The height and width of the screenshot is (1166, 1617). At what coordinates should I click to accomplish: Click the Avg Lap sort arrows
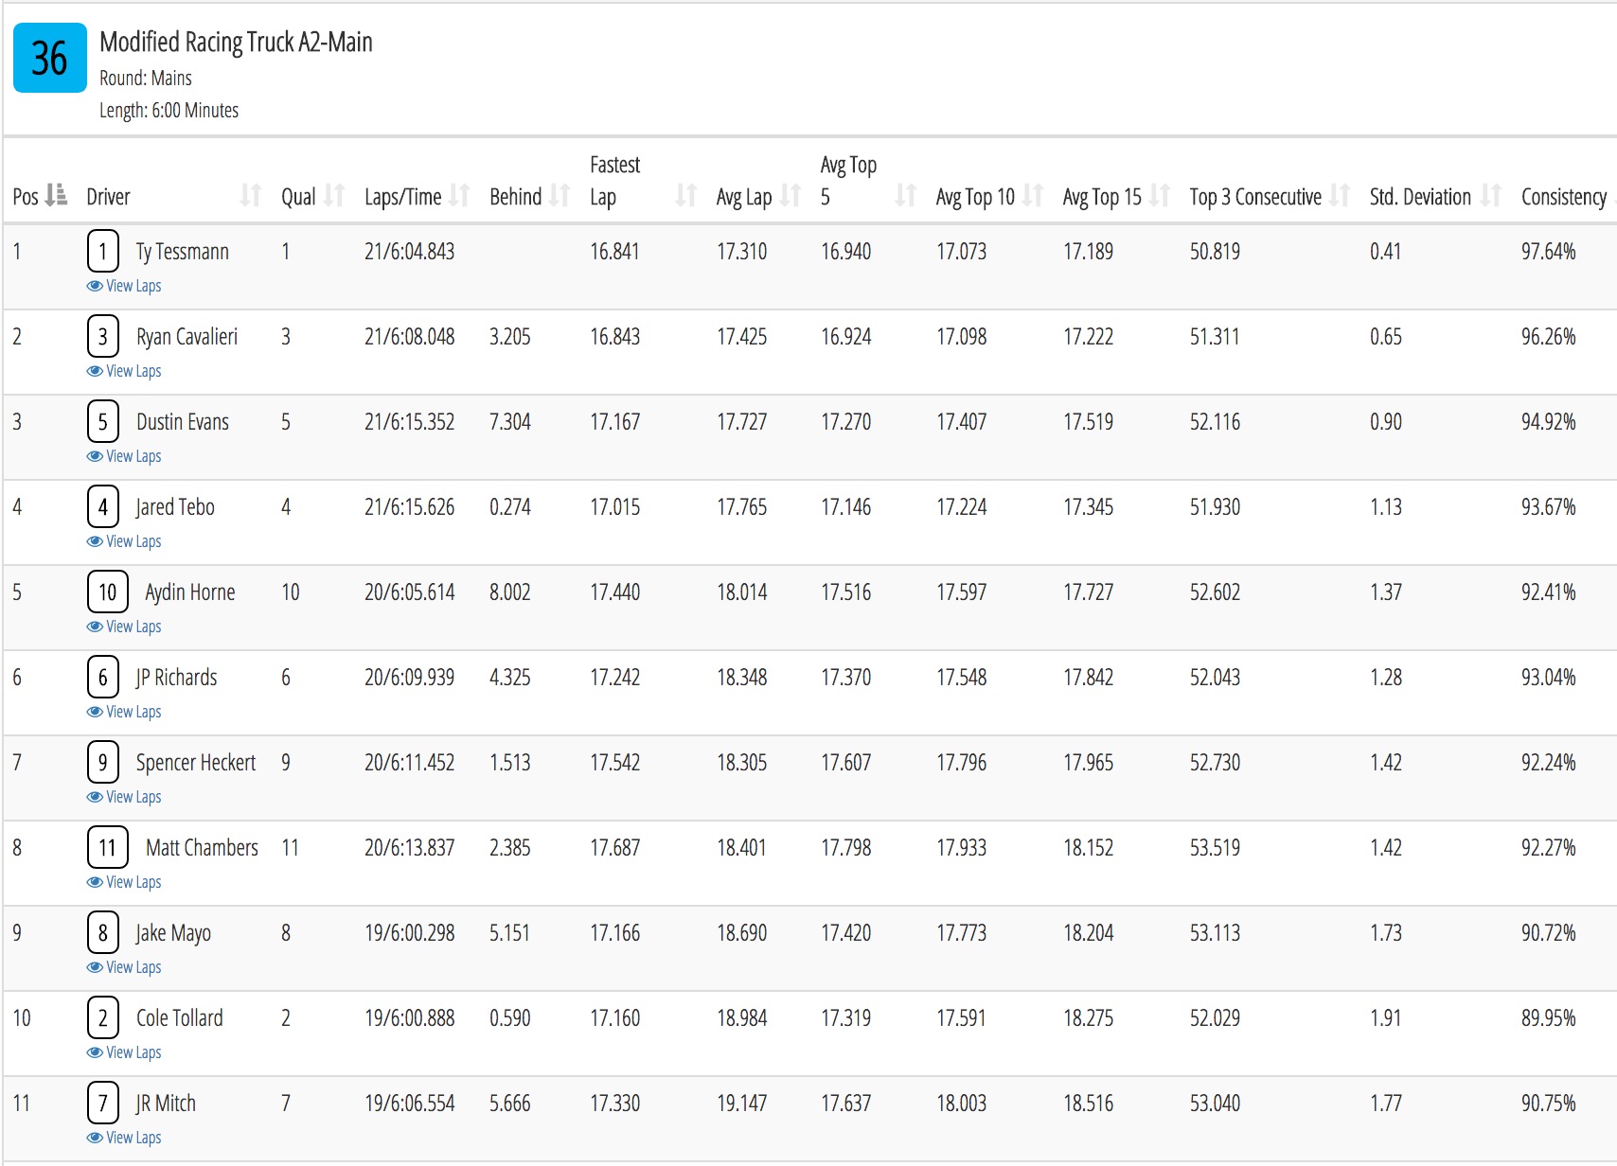(x=791, y=196)
